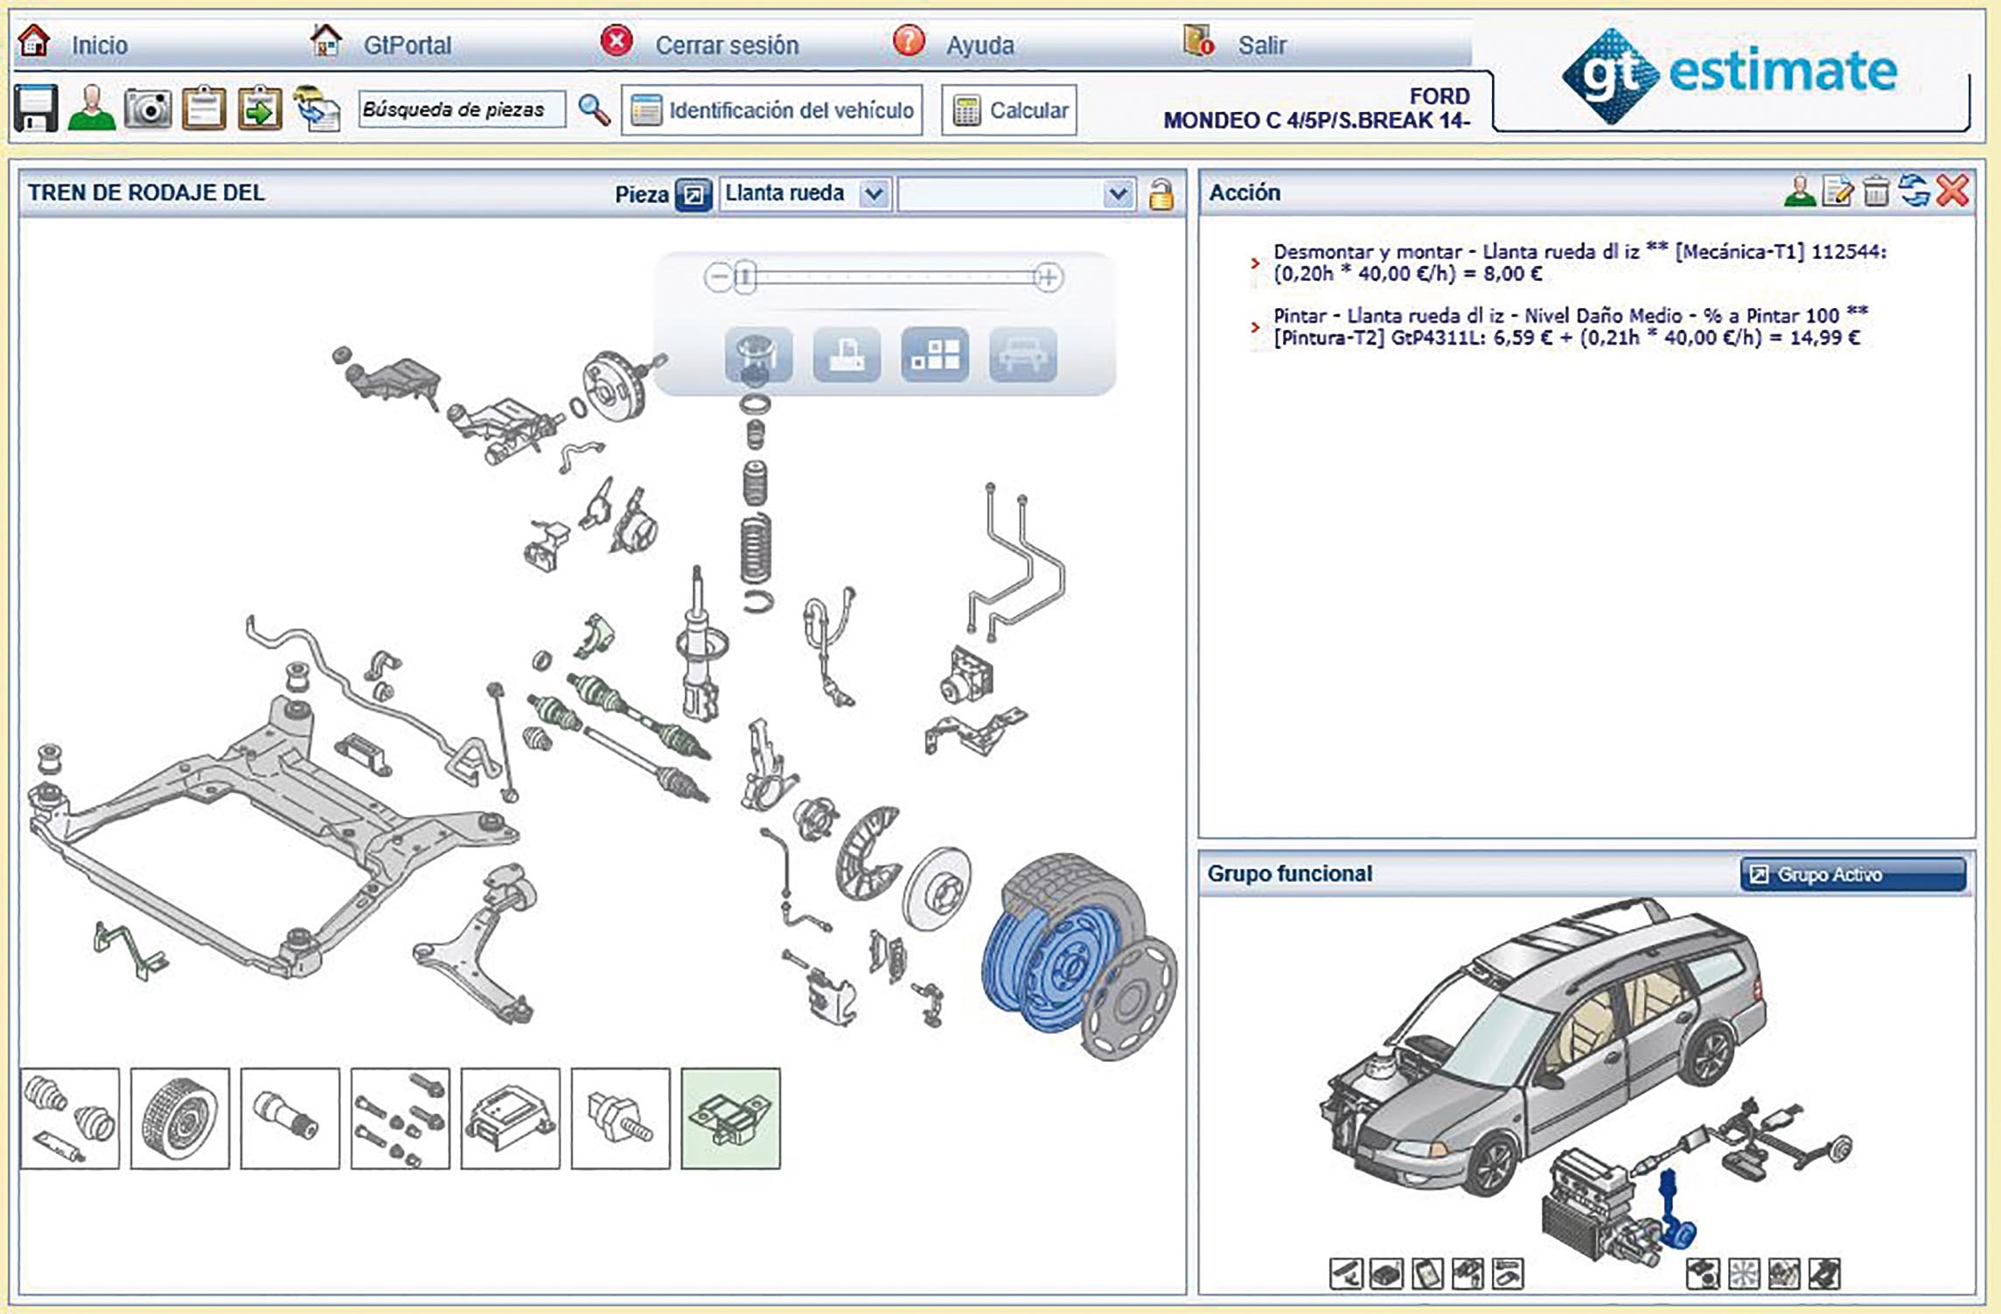2001x1314 pixels.
Task: Click the clipboard with green arrow icon
Action: point(260,108)
